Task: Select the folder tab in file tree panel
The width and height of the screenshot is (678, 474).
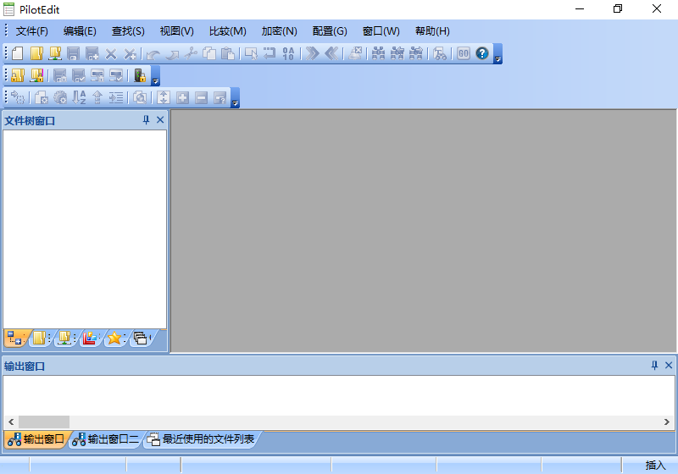Action: (40, 339)
